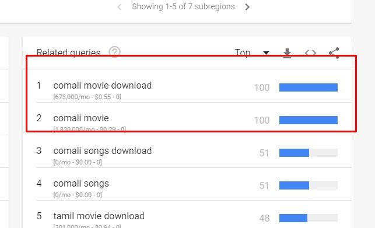Click the bar for tamil movie download
Image resolution: width=375 pixels, height=228 pixels.
click(309, 218)
